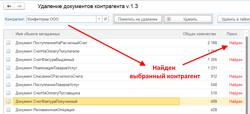The image size is (250, 114).
Task: Select row Документ.ПоступлениеТоваровУслуг
Action: click(124, 85)
